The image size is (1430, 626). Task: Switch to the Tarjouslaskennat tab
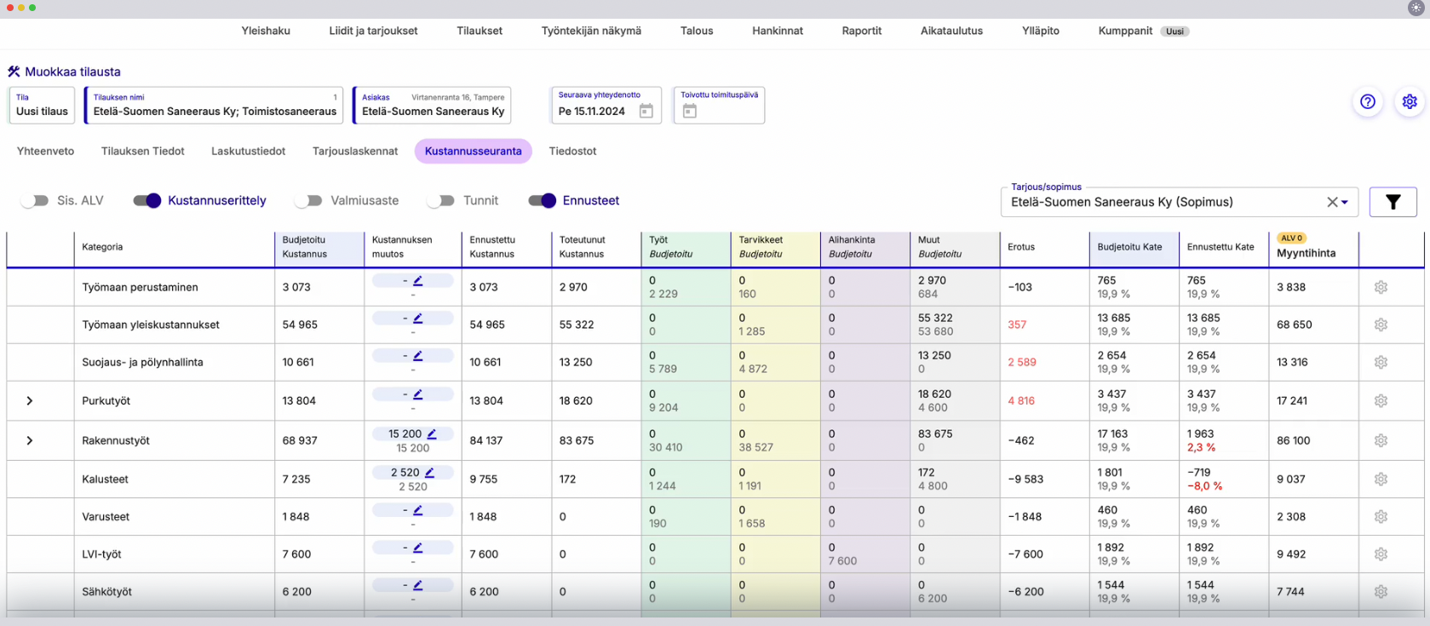[x=355, y=152]
